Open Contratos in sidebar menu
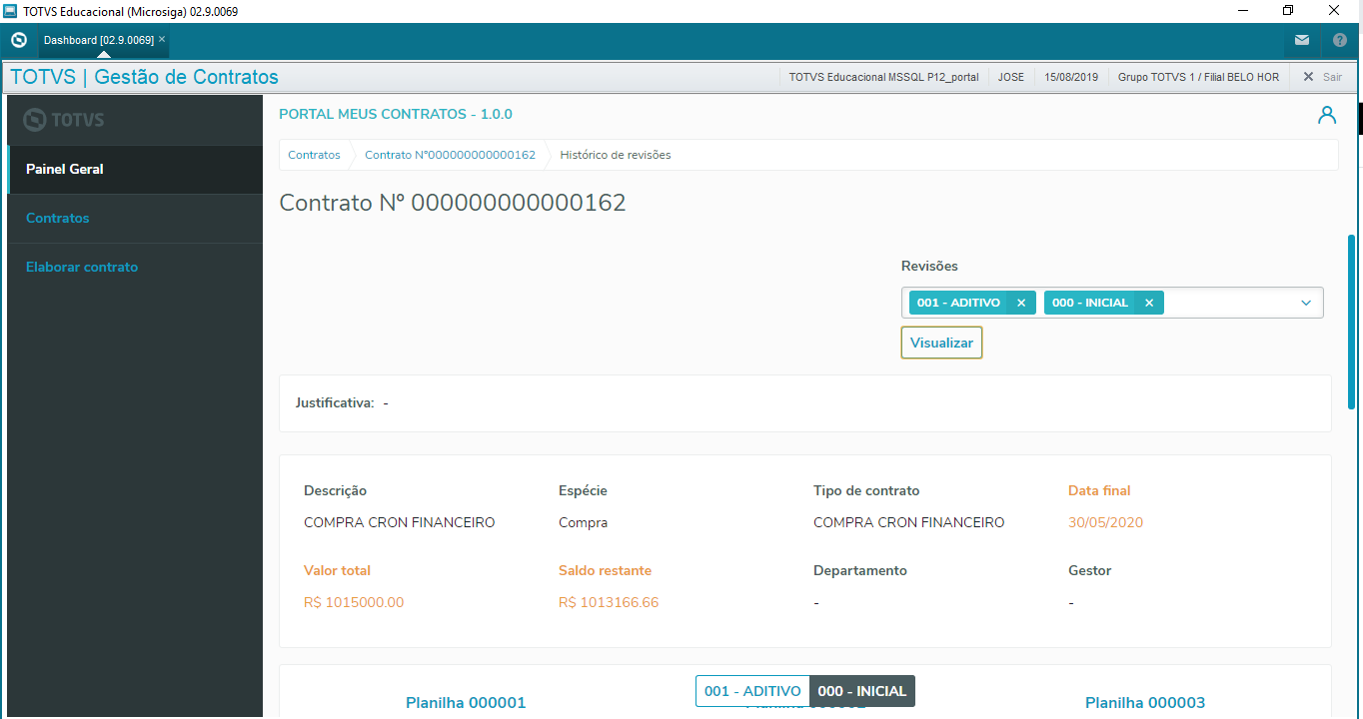The height and width of the screenshot is (719, 1363). click(135, 219)
